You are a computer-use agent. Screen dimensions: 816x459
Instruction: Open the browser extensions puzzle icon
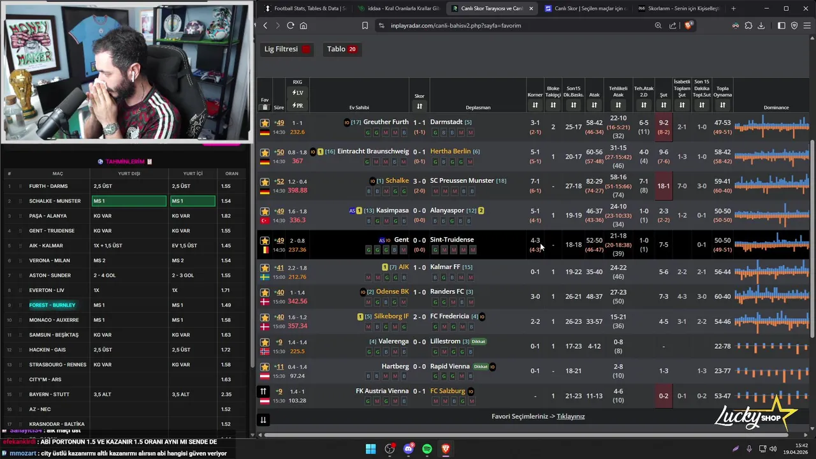click(x=748, y=25)
